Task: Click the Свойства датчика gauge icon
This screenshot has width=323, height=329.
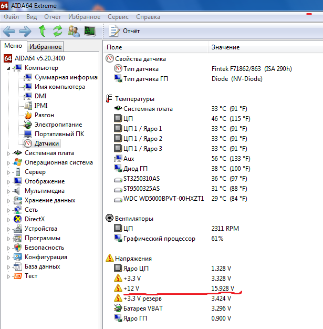Action: [109, 58]
